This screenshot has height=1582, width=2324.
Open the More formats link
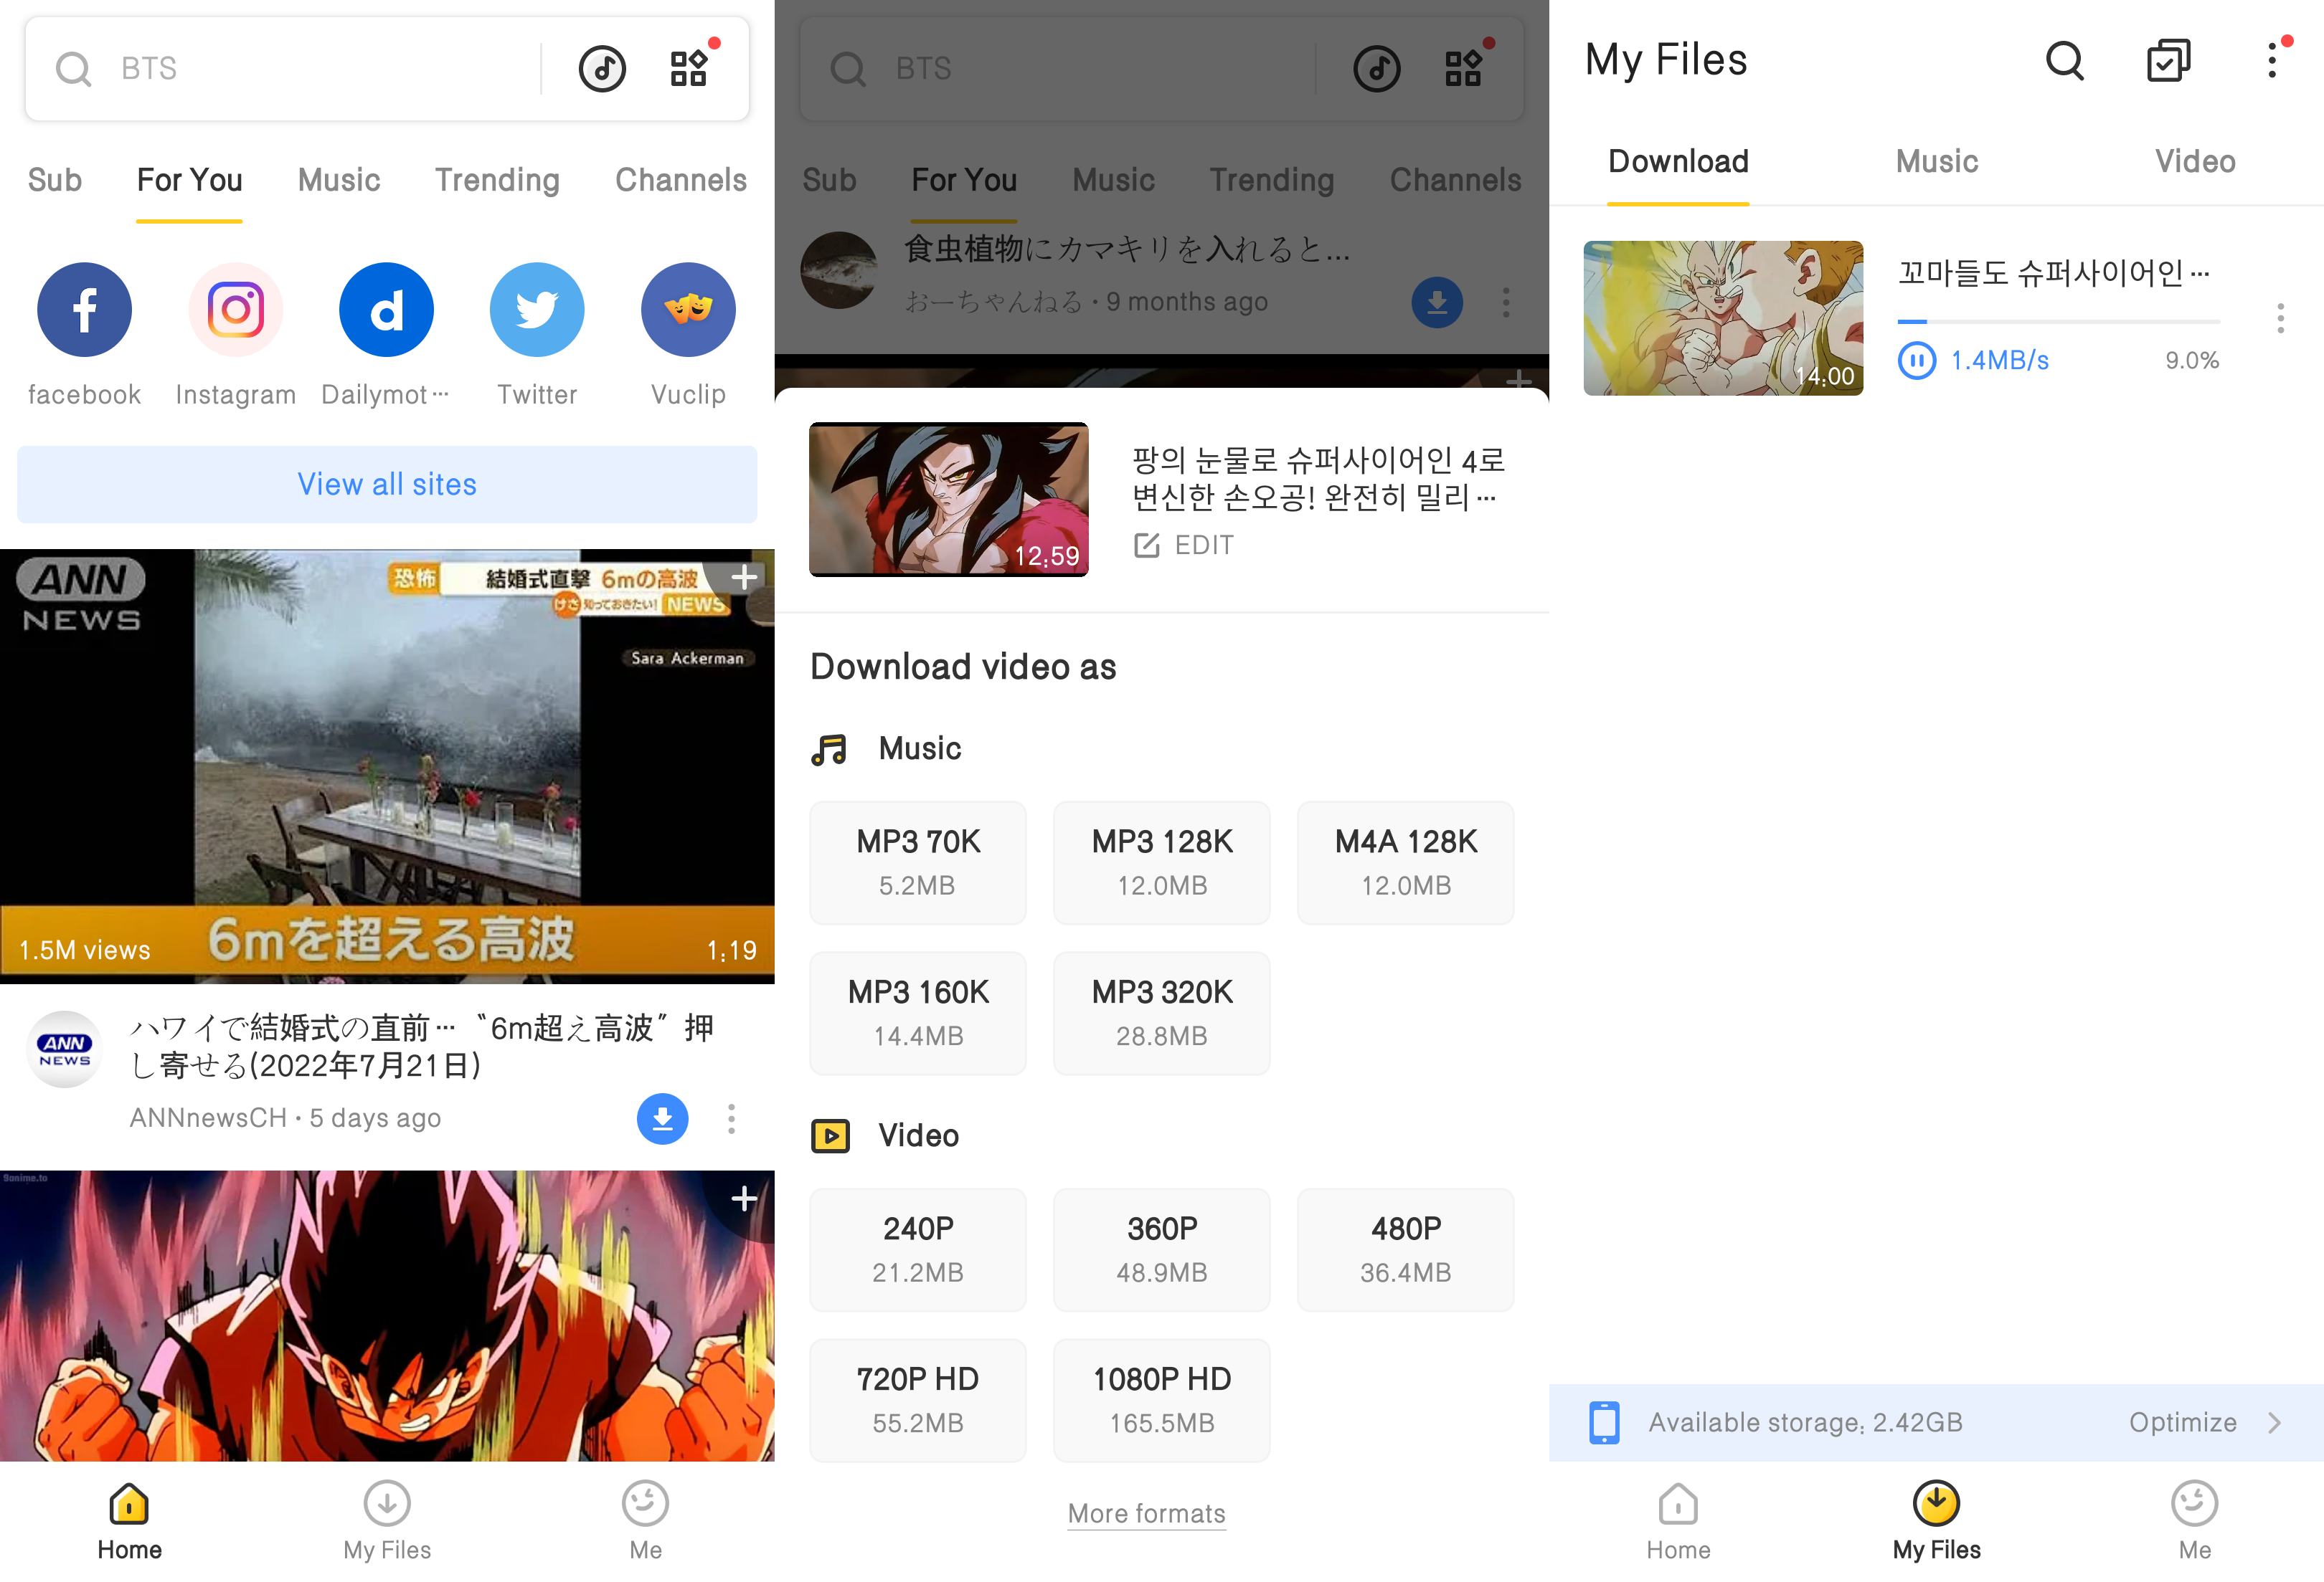point(1146,1513)
